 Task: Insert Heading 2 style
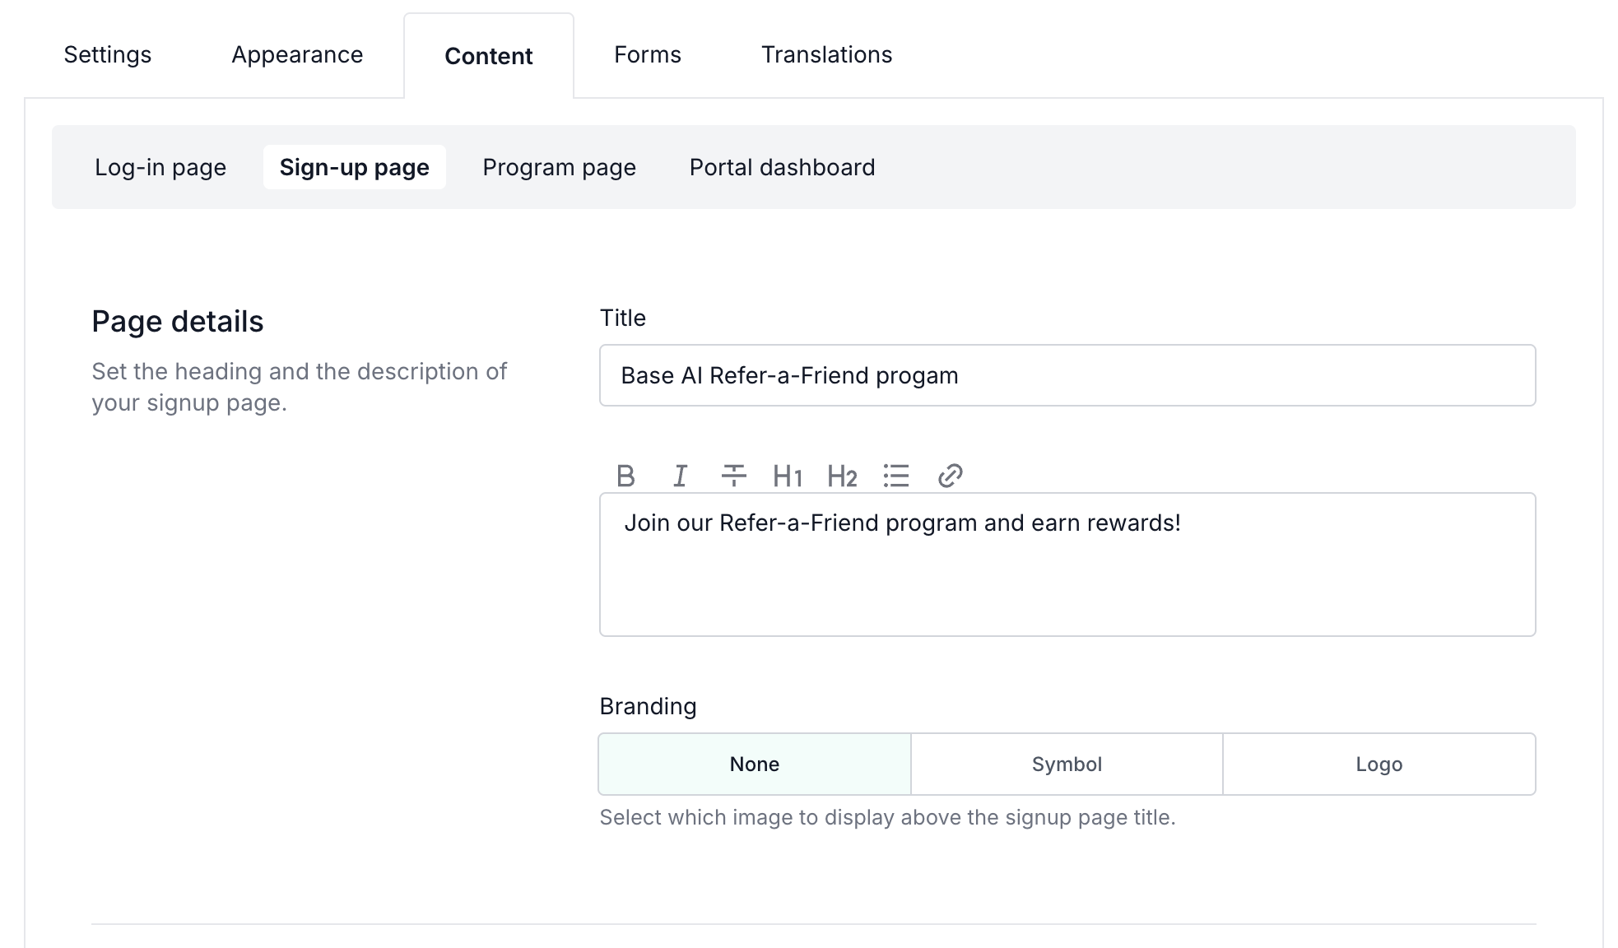tap(842, 476)
